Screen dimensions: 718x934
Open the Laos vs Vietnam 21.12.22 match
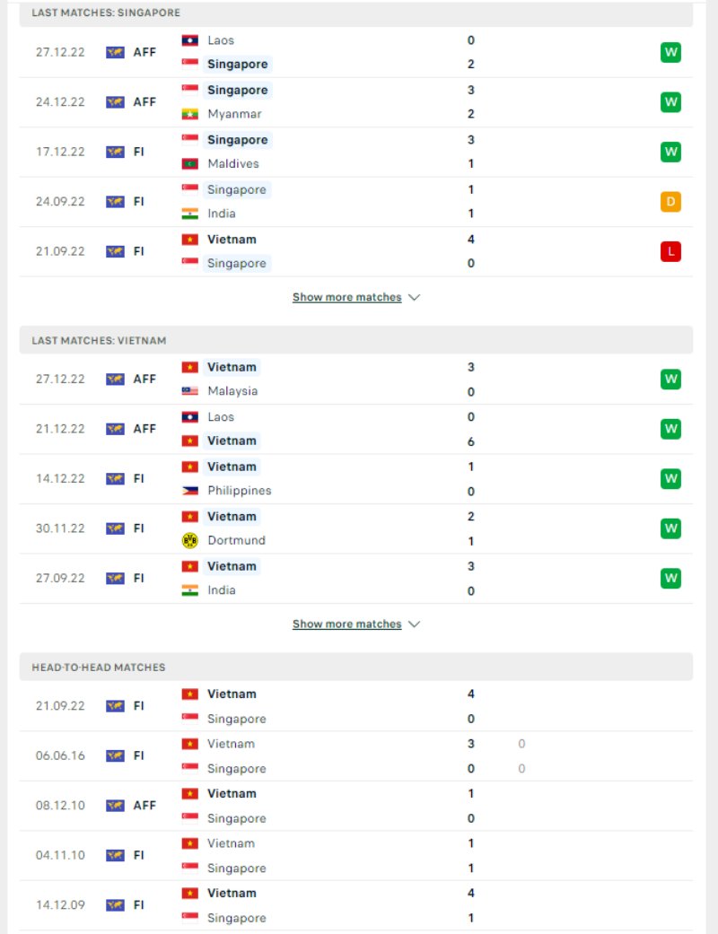[x=356, y=430]
